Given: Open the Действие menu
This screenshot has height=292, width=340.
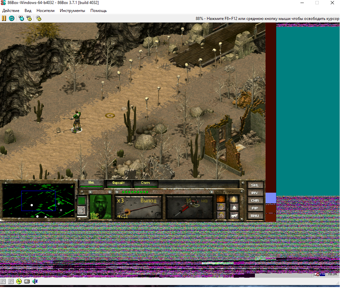Looking at the screenshot, I should [x=11, y=11].
